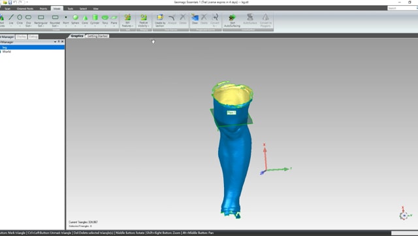The image size is (418, 236).
Task: Choose the Torus feature tool
Action: point(105,20)
